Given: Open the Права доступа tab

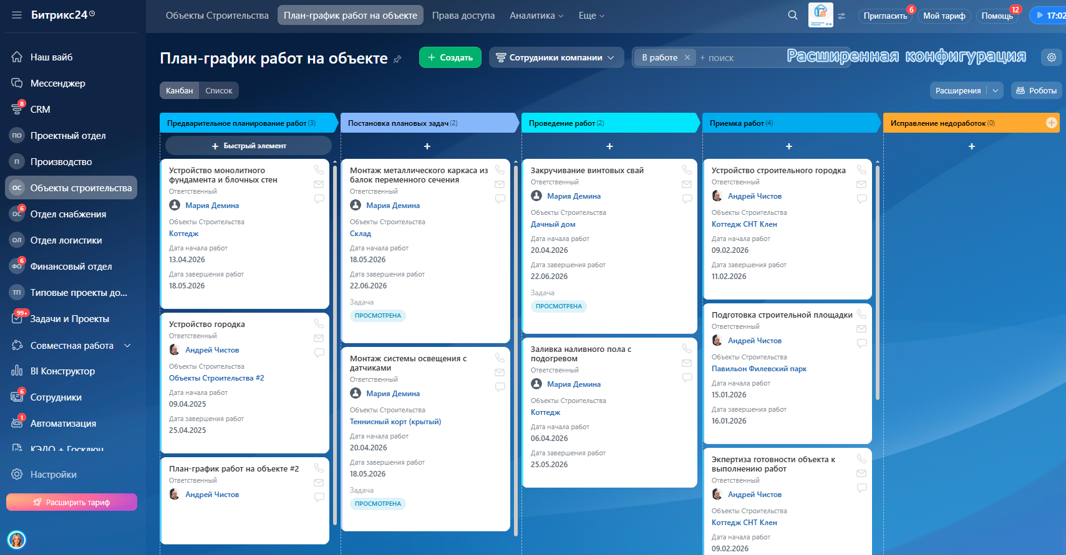Looking at the screenshot, I should [463, 16].
